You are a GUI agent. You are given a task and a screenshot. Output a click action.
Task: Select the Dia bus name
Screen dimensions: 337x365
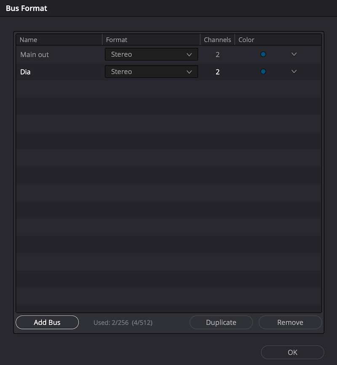click(x=25, y=72)
